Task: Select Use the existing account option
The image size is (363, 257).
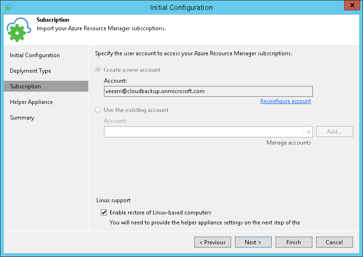Action: (98, 110)
